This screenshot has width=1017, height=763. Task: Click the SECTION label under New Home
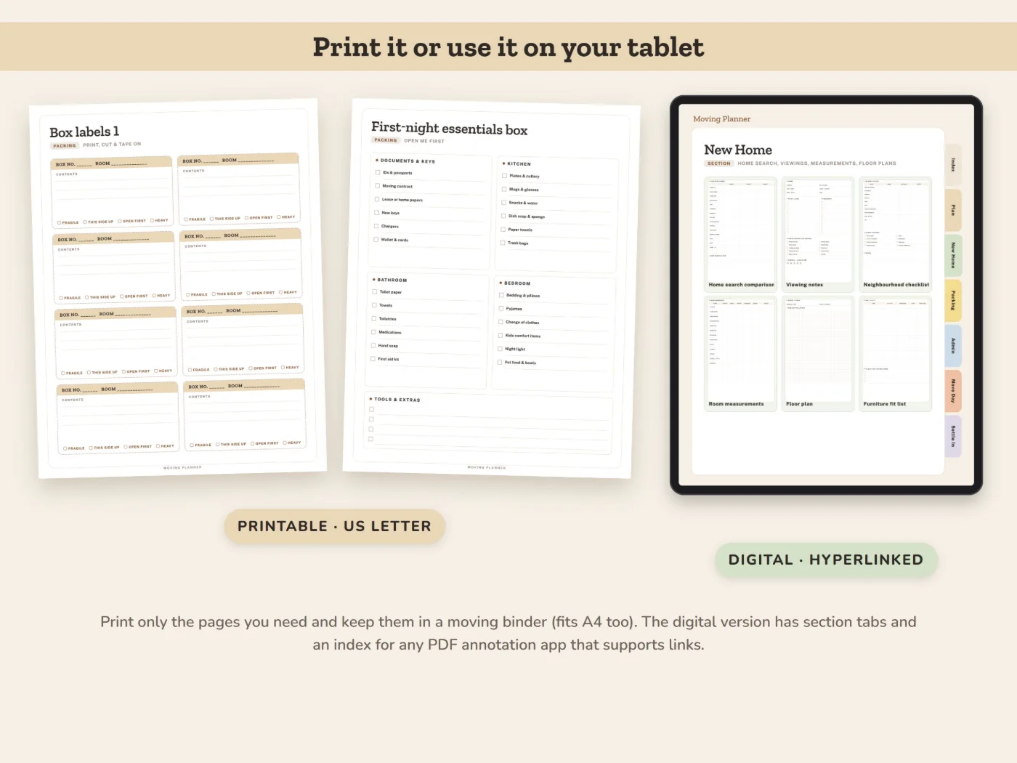(x=719, y=163)
